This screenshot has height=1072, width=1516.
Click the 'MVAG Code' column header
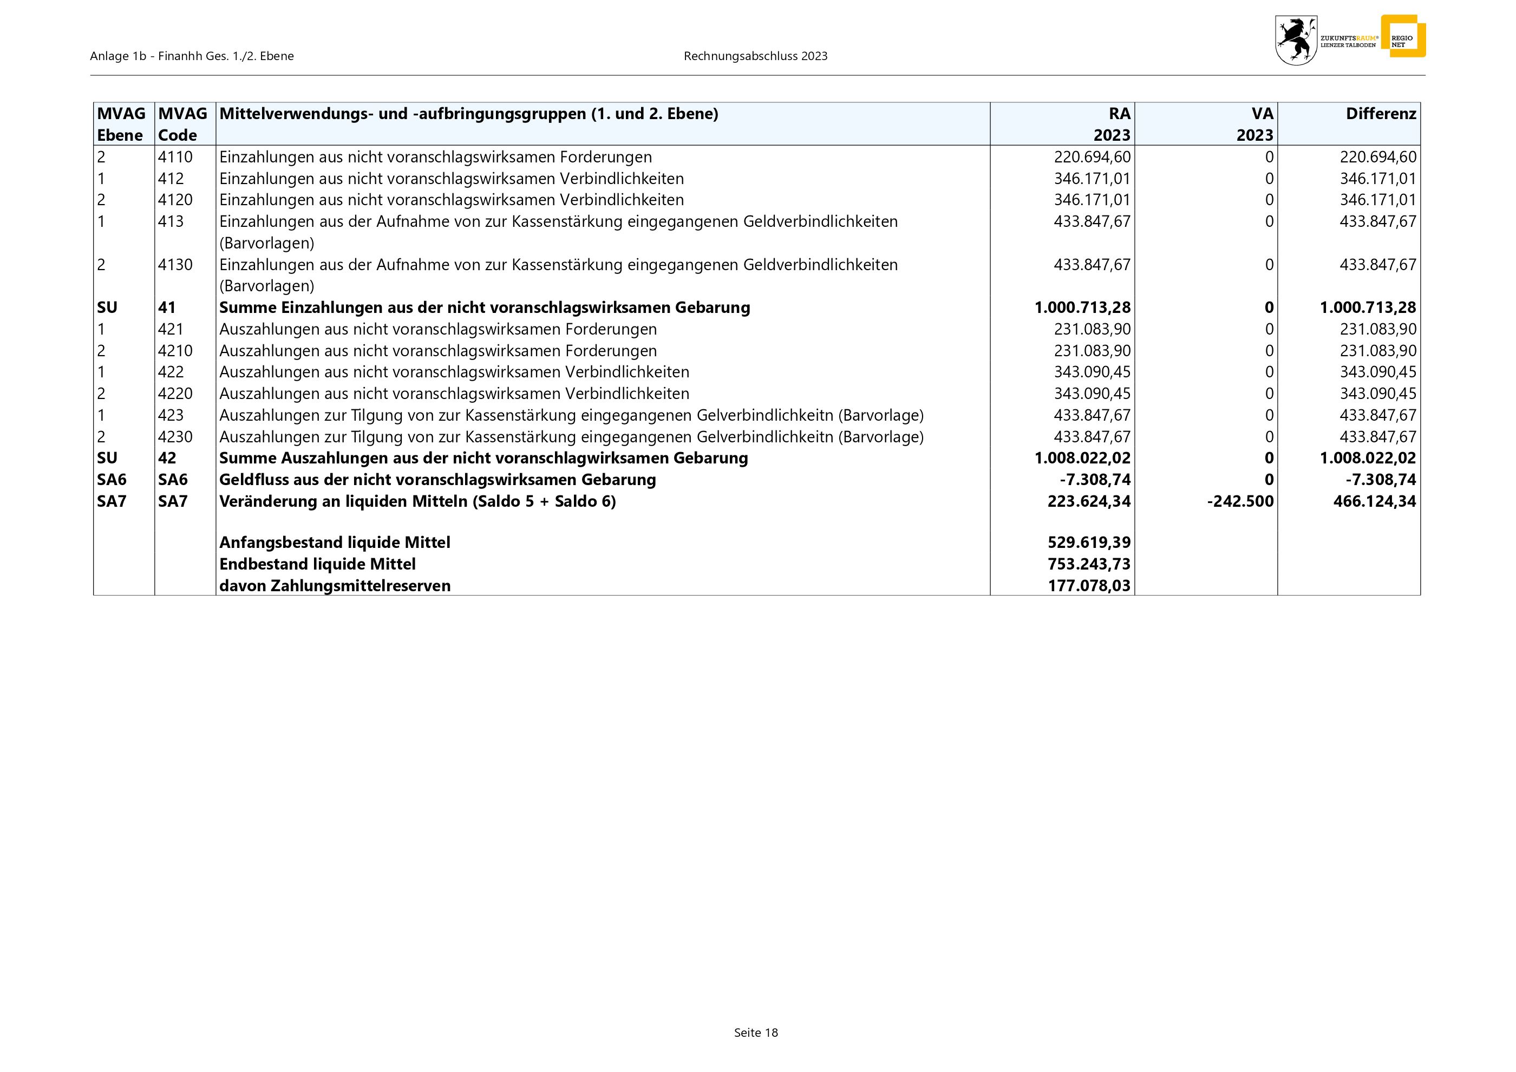pos(184,124)
